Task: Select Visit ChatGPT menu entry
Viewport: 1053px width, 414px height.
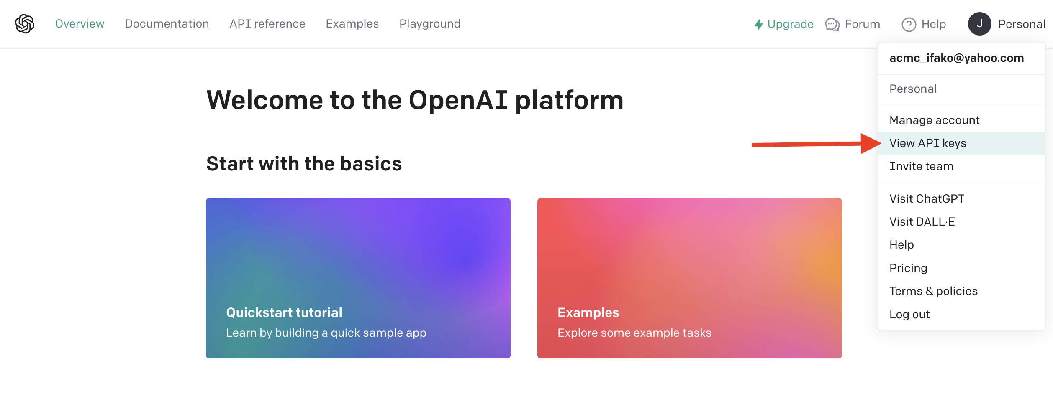Action: (961, 199)
